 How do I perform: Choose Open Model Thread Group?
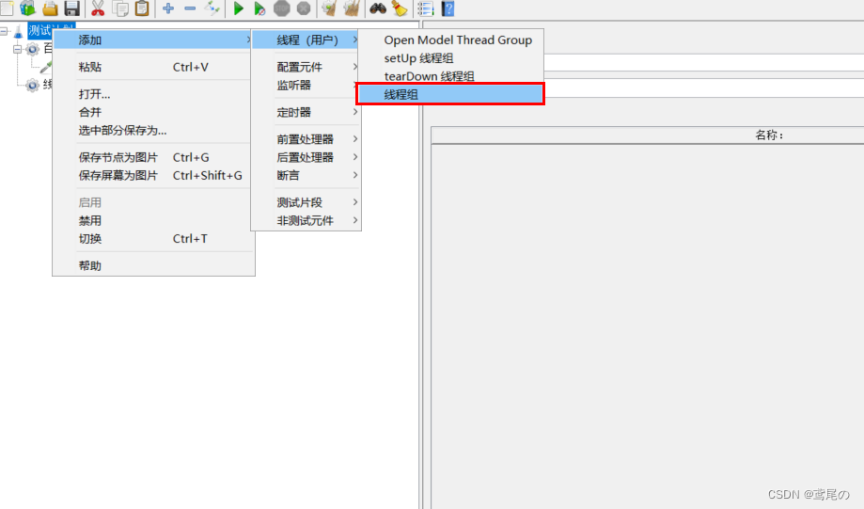[x=450, y=40]
